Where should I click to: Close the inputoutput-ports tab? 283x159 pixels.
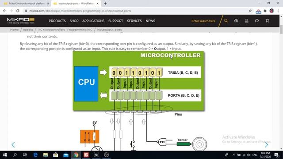point(98,4)
